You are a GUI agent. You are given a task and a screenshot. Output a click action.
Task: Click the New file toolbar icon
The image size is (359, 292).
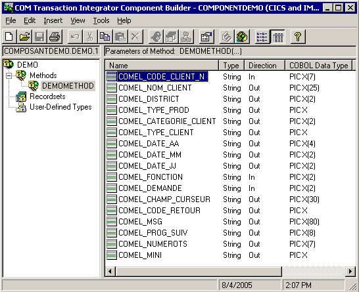(9, 36)
